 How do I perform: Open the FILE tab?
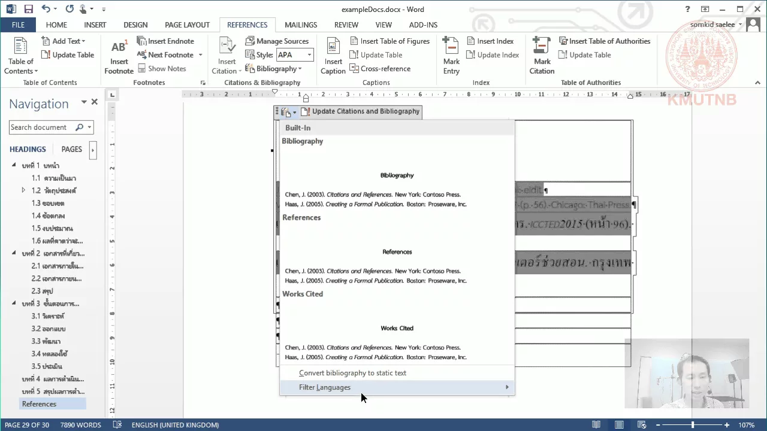click(x=18, y=25)
